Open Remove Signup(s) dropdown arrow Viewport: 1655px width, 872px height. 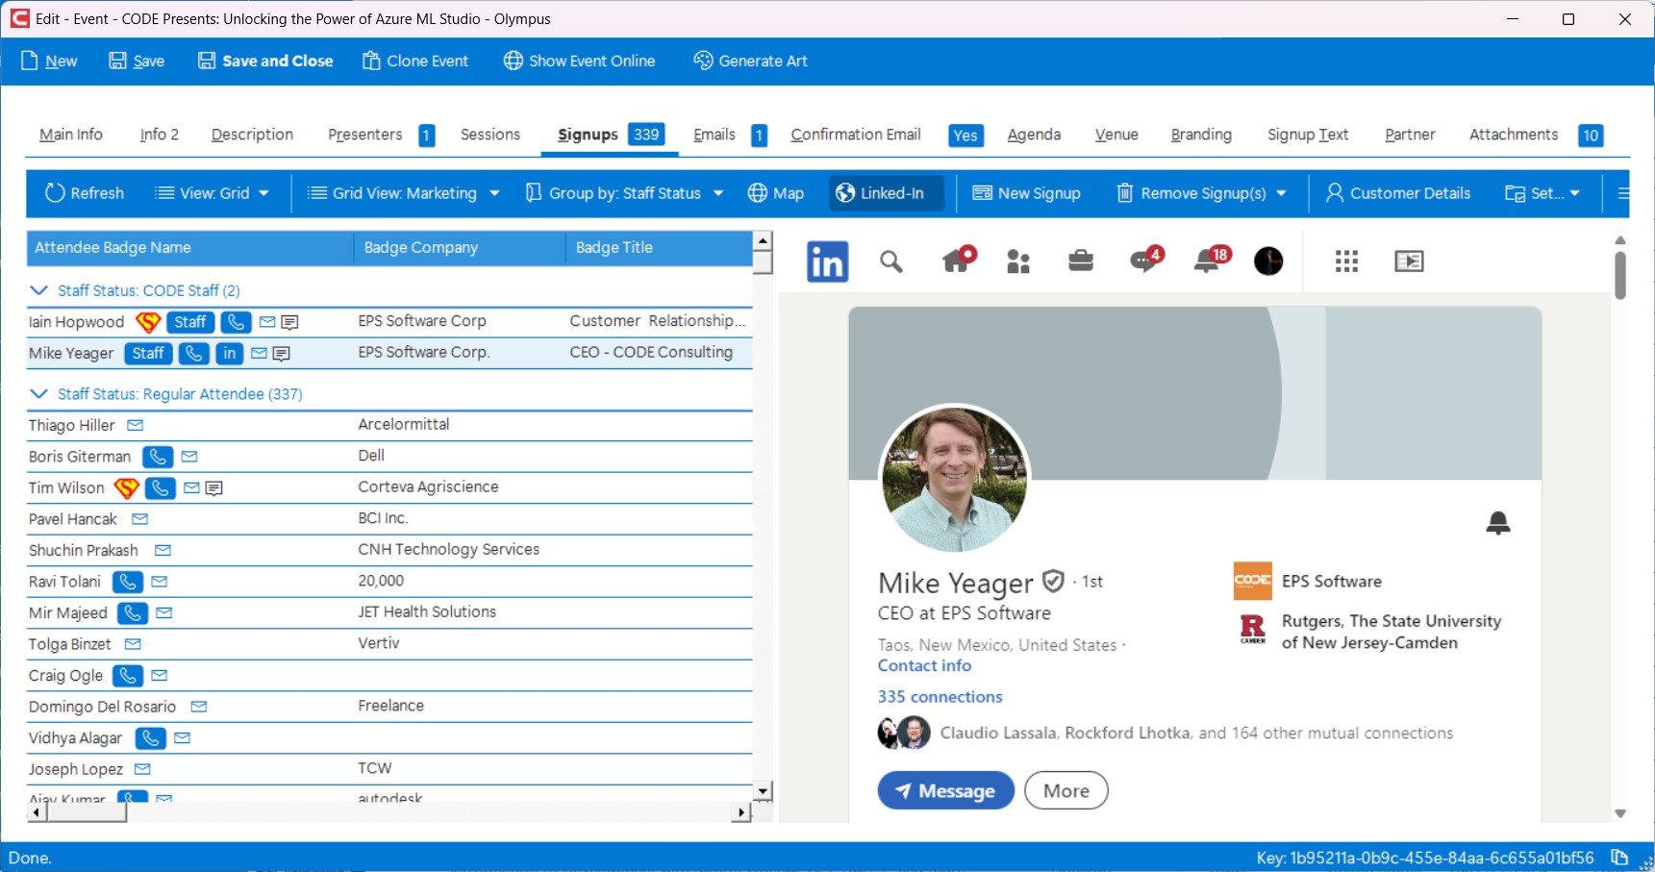pos(1281,193)
